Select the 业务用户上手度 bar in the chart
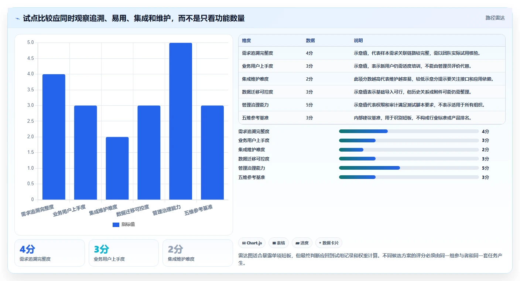The width and height of the screenshot is (520, 281). tap(86, 153)
